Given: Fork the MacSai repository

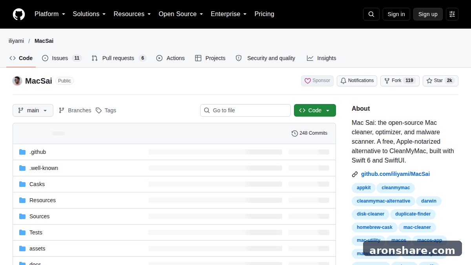Looking at the screenshot, I should 400,80.
